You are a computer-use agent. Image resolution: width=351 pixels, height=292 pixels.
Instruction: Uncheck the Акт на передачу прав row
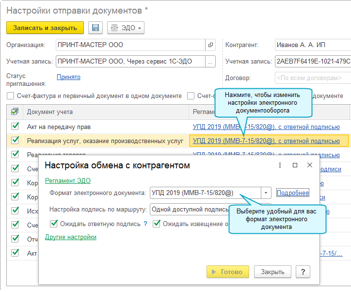pos(15,127)
